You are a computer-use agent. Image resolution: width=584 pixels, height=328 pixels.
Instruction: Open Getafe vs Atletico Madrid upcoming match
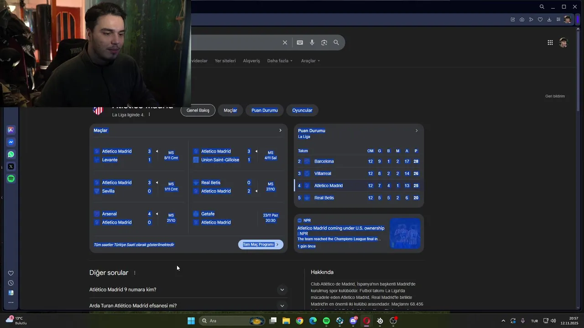[237, 218]
